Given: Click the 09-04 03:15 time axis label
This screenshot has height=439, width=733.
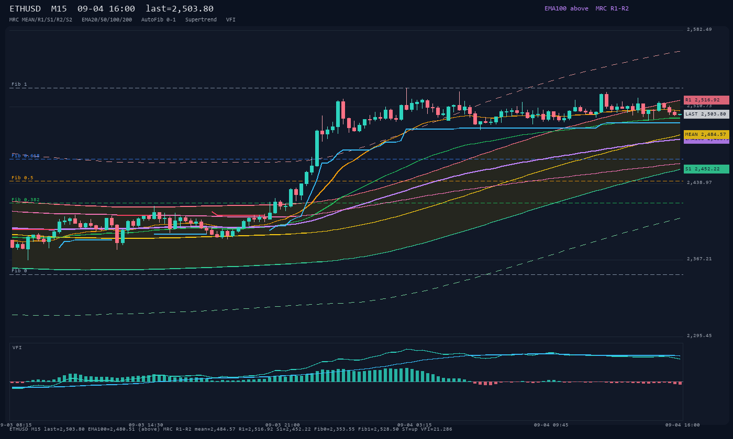Looking at the screenshot, I should tap(415, 425).
